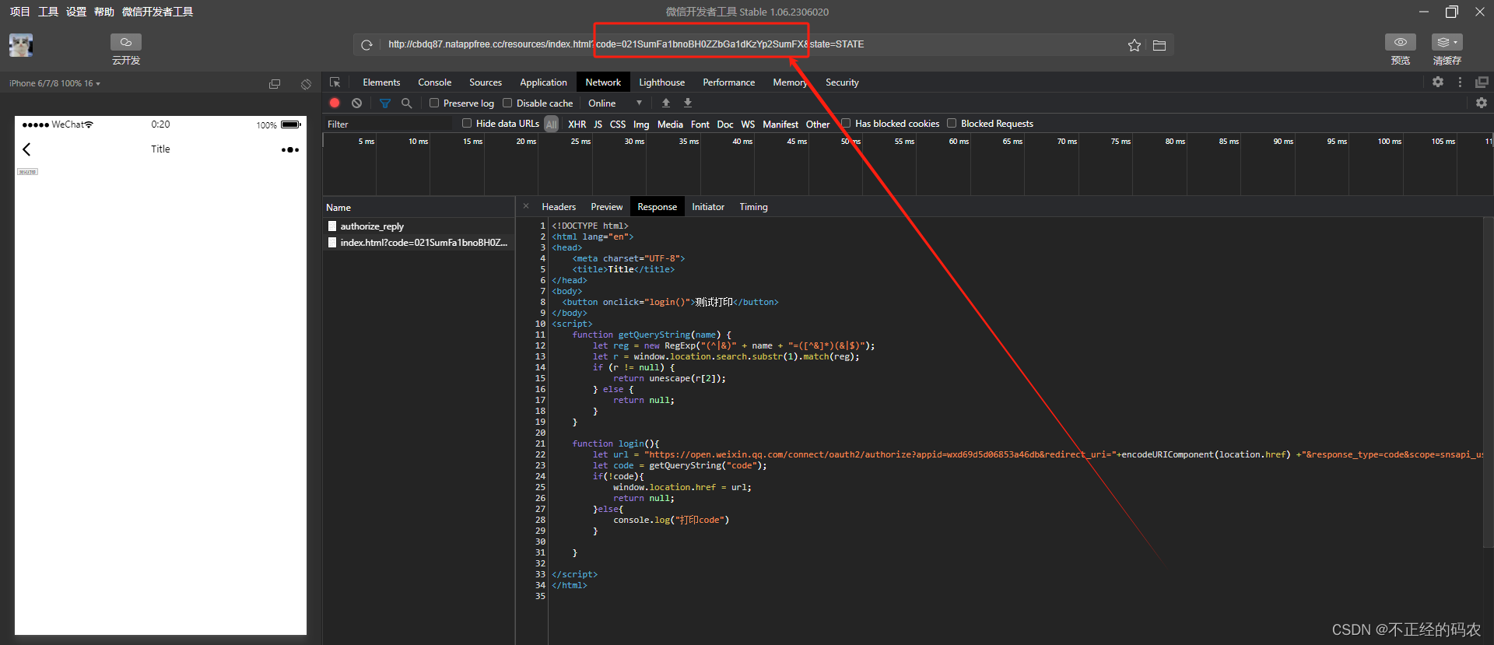1494x645 pixels.
Task: Open the 云开发 cloud development icon
Action: 125,42
